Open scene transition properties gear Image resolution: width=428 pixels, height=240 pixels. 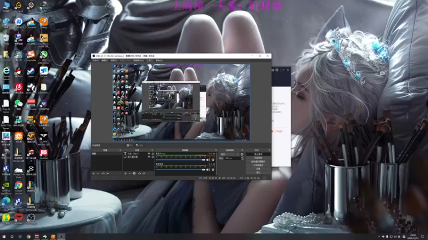click(242, 154)
